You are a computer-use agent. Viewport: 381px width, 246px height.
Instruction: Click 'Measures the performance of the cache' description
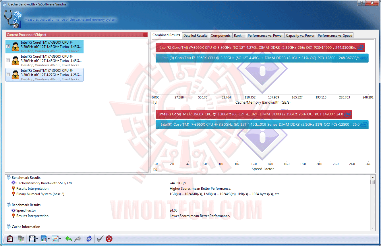[71, 20]
